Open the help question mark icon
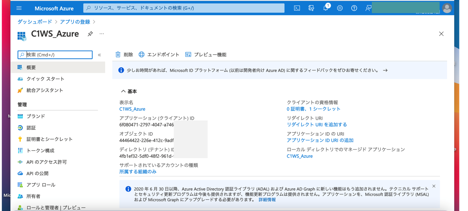The height and width of the screenshot is (211, 468). 354,8
